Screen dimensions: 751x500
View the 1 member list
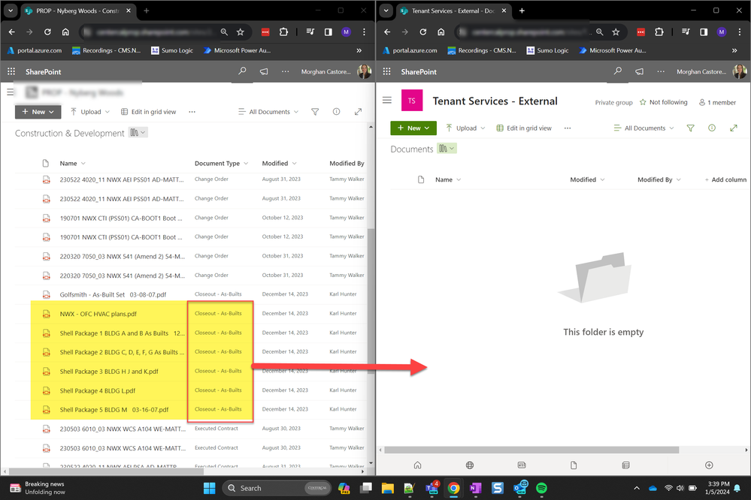[x=717, y=102]
